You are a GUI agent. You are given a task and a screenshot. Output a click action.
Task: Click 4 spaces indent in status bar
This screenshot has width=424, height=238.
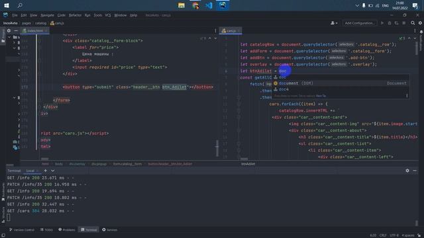408,235
